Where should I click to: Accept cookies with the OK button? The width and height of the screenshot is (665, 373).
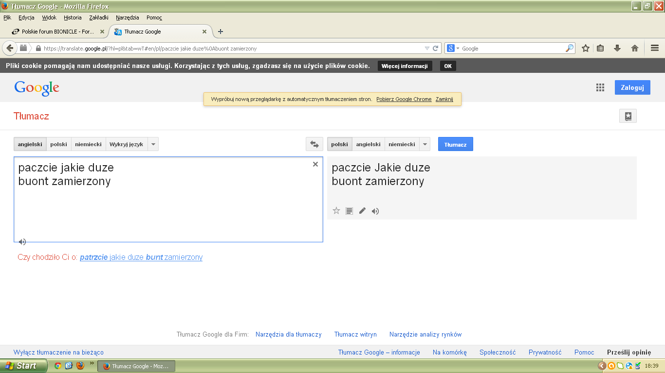(447, 66)
